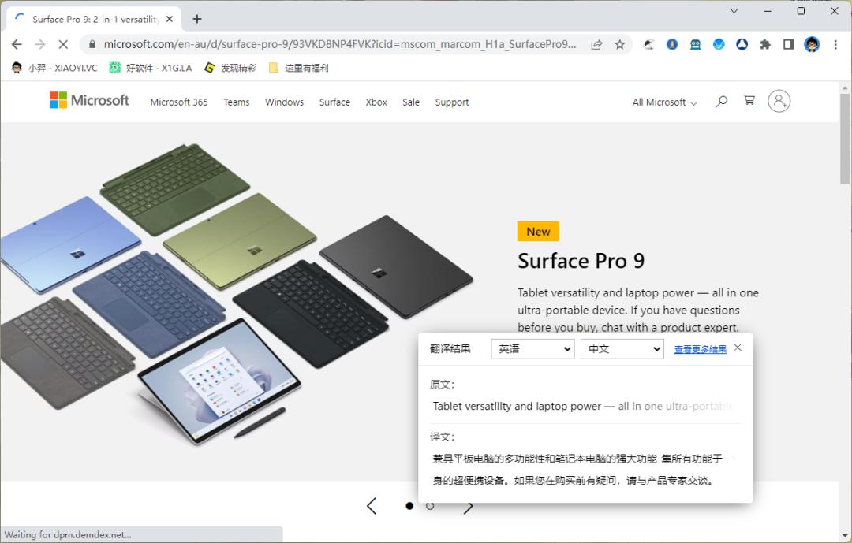Image resolution: width=852 pixels, height=543 pixels.
Task: Click the browser extensions puzzle icon
Action: [x=765, y=45]
